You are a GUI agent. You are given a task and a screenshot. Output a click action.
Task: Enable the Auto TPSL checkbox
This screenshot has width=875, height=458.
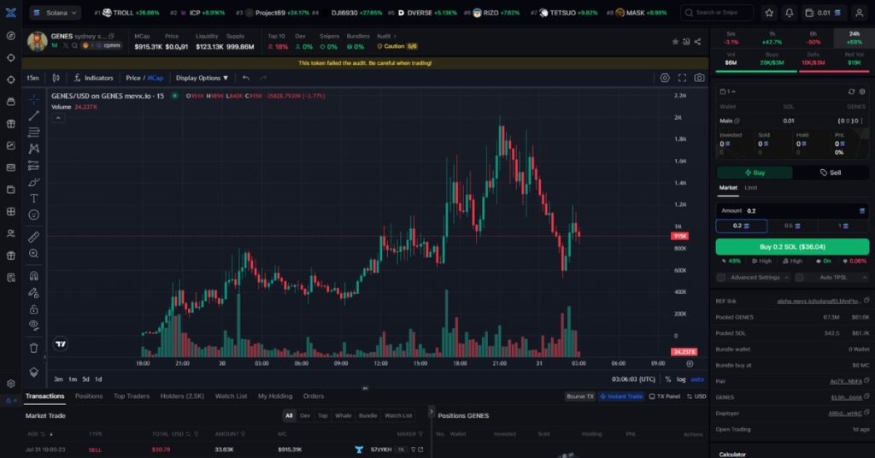point(799,277)
